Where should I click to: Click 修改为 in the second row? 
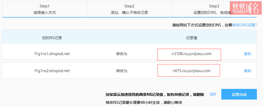click(x=122, y=71)
